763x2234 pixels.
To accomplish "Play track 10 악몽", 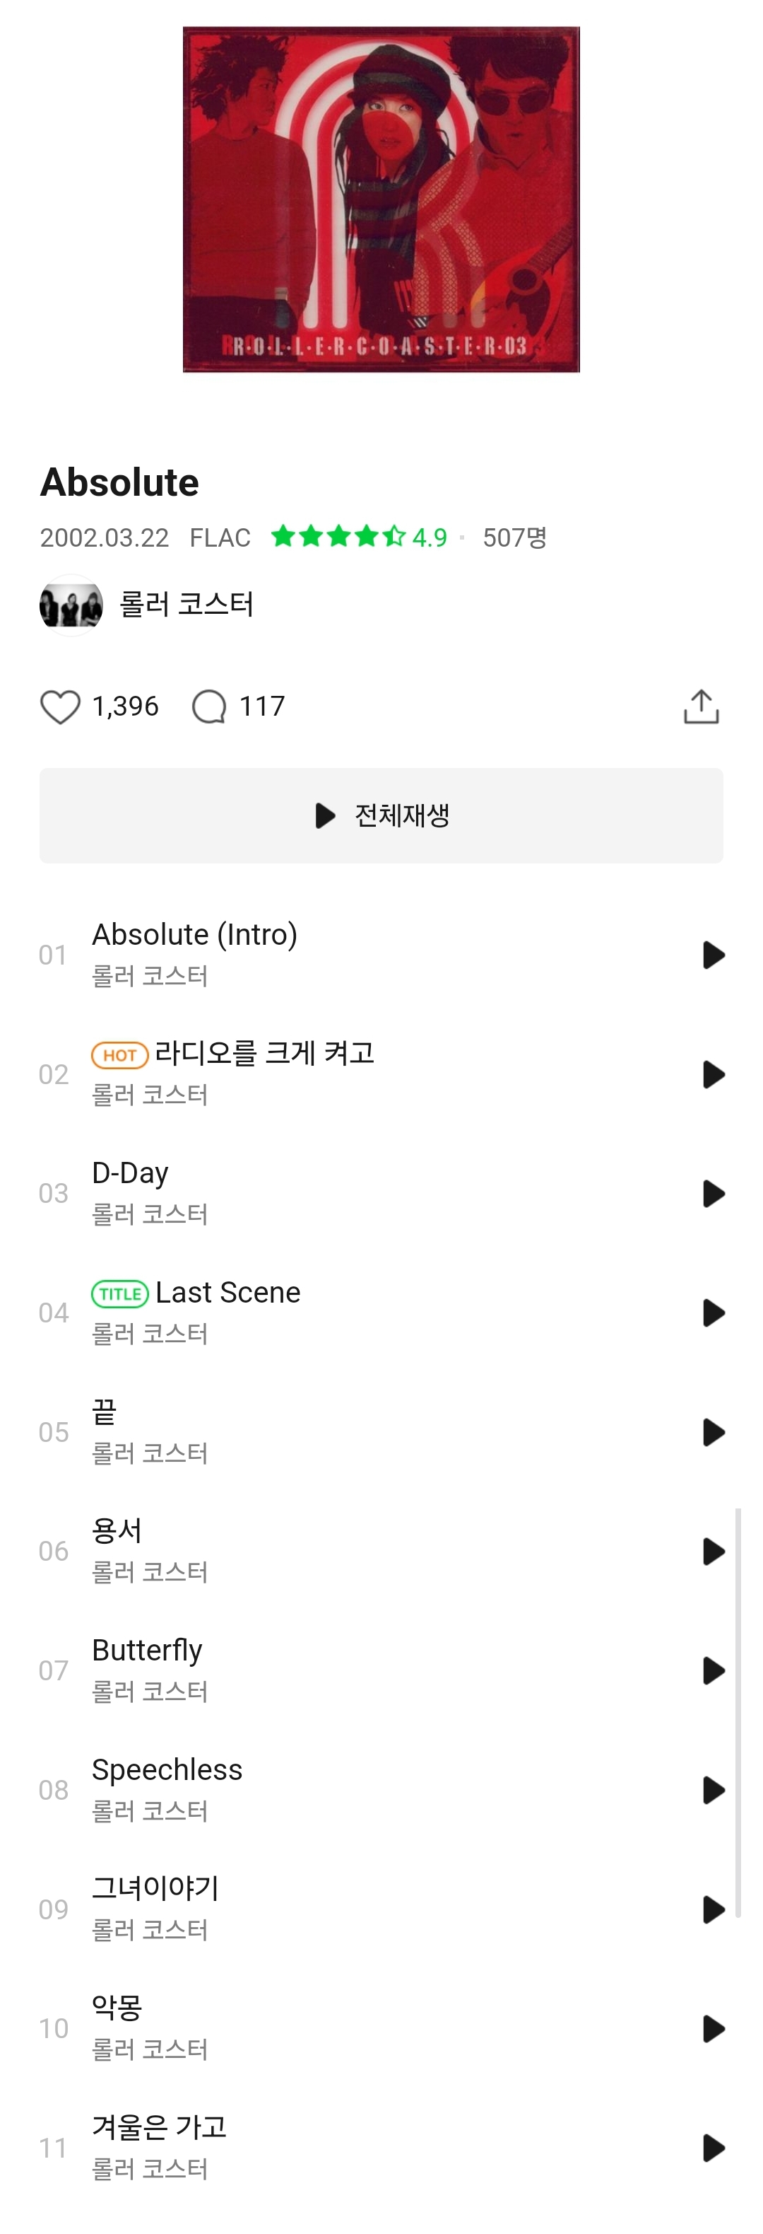I will [x=713, y=2028].
